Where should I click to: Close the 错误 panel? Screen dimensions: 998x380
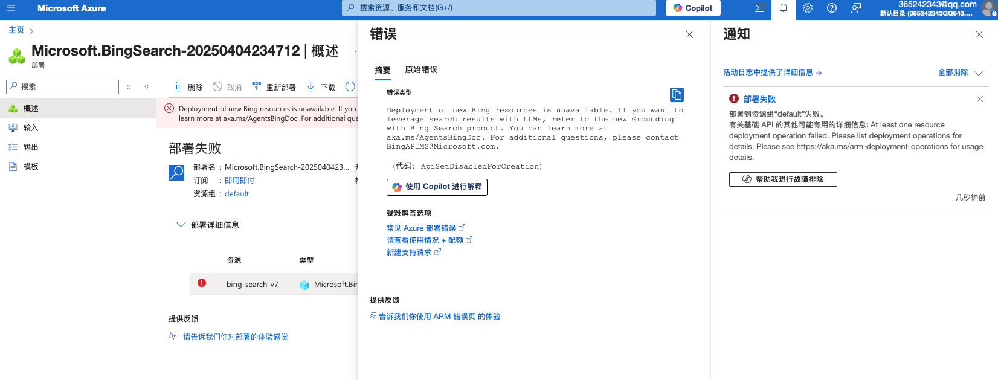point(689,34)
